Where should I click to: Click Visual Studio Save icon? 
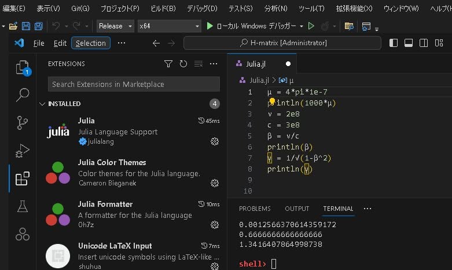26,26
